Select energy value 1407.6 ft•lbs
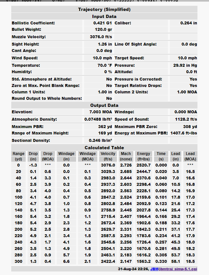This screenshot has height=275, width=209. click(x=184, y=133)
